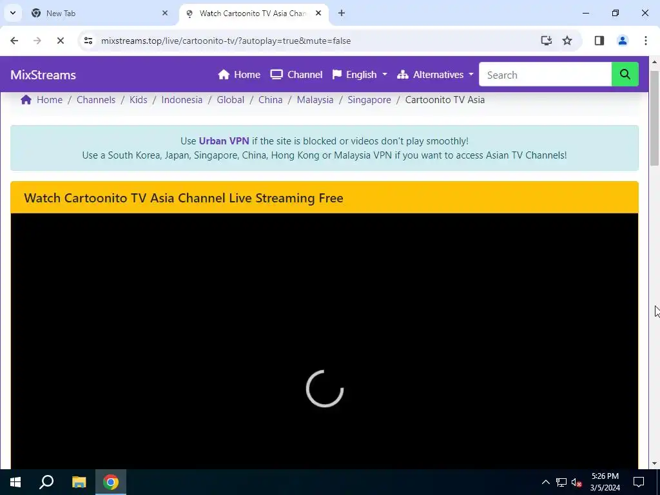
Task: Expand the English language dropdown
Action: (x=360, y=75)
